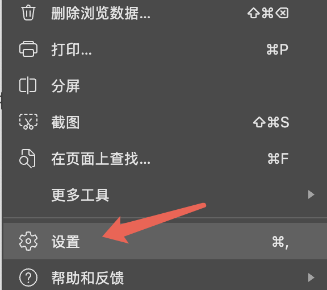This screenshot has height=290, width=327.
Task: Click the printer icon next to 打印
Action: coord(28,49)
